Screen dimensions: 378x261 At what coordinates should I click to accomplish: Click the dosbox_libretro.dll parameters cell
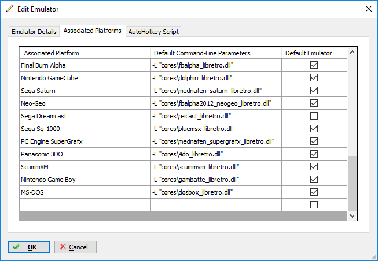coord(216,192)
